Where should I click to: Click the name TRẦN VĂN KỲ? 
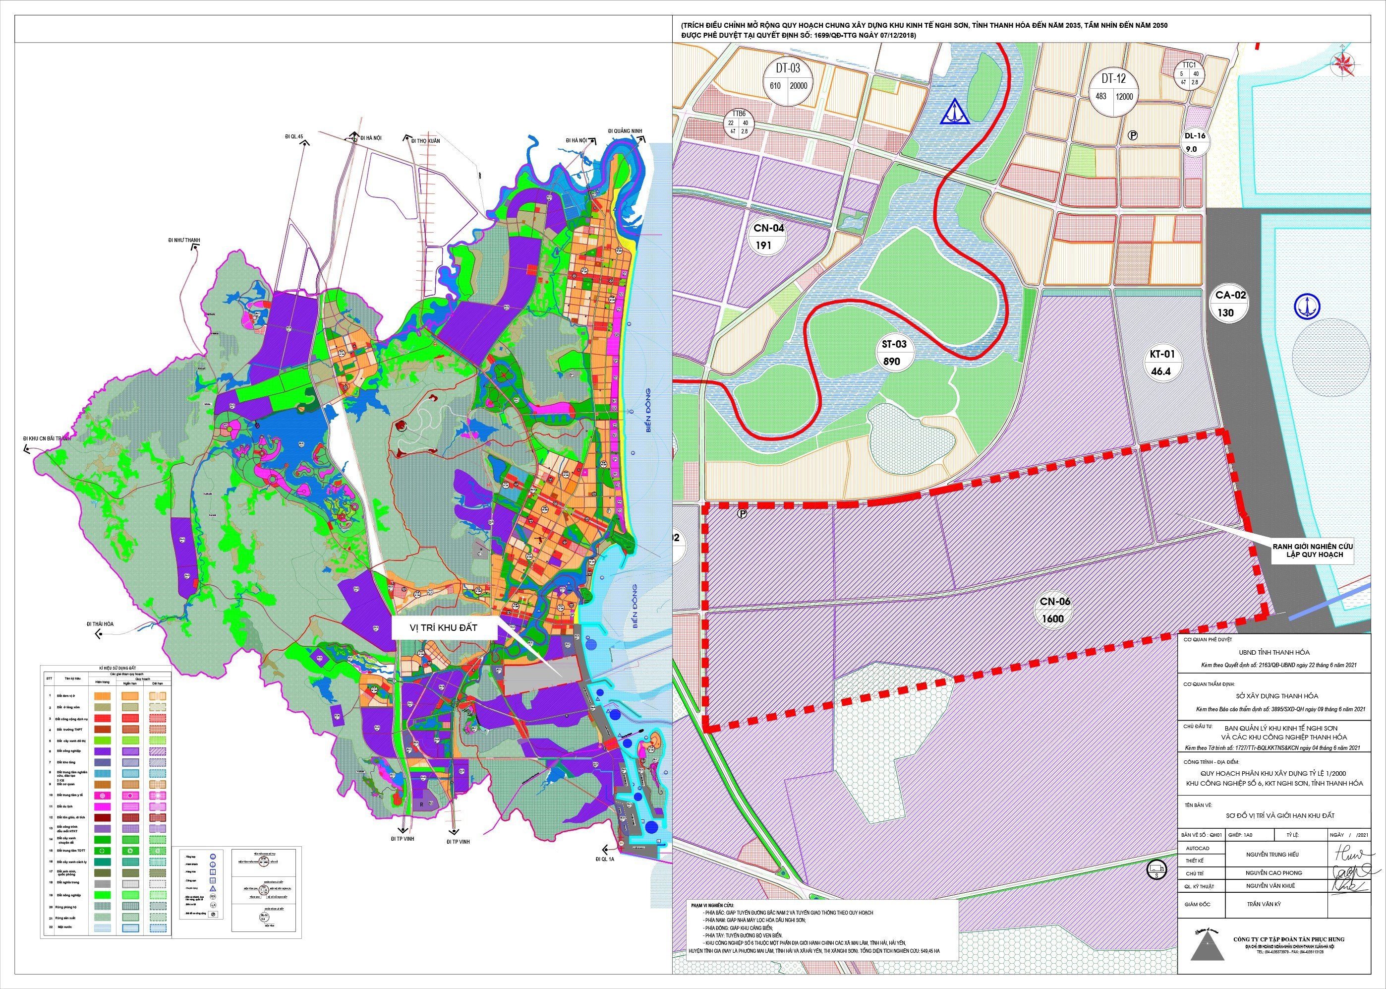1264,904
